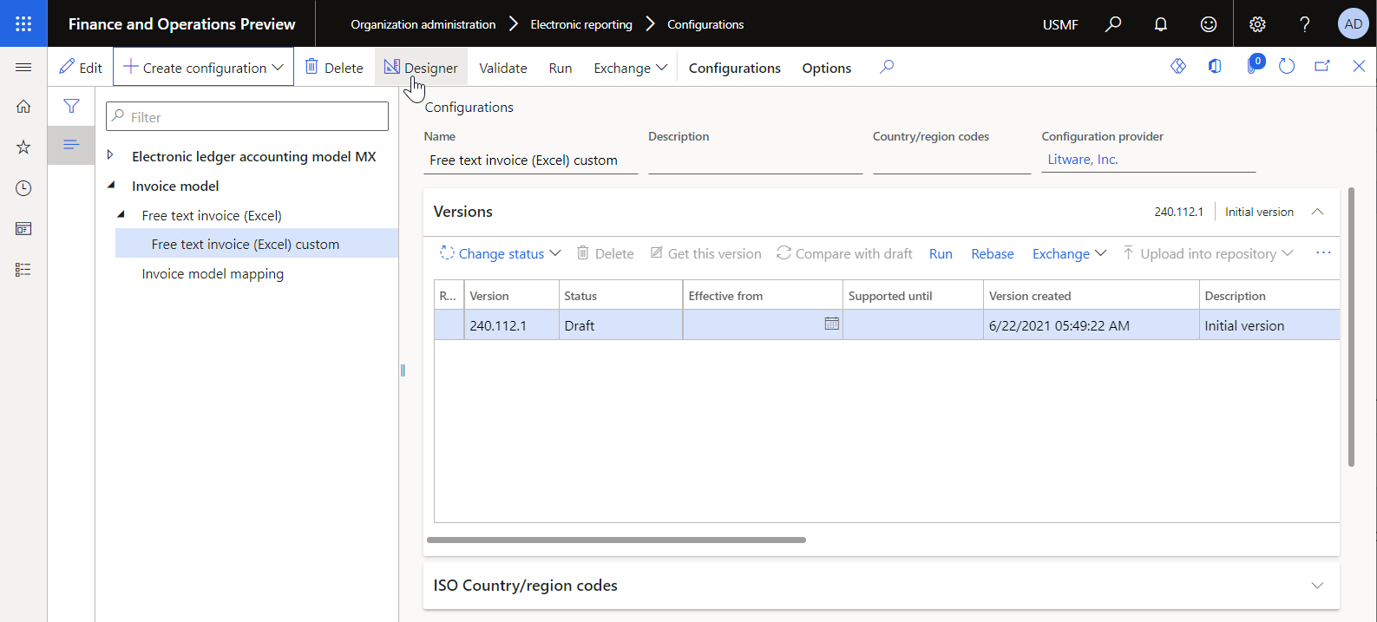This screenshot has width=1377, height=622.
Task: Click the Version column header
Action: [x=512, y=295]
